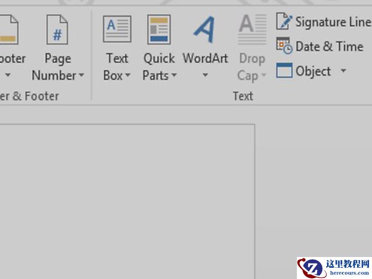The width and height of the screenshot is (372, 279).
Task: Open the WordArt dropdown arrow
Action: point(205,75)
